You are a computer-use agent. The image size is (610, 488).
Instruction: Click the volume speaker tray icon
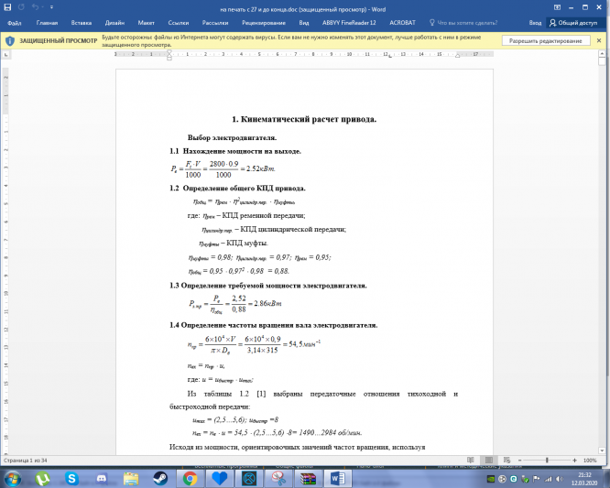point(560,479)
